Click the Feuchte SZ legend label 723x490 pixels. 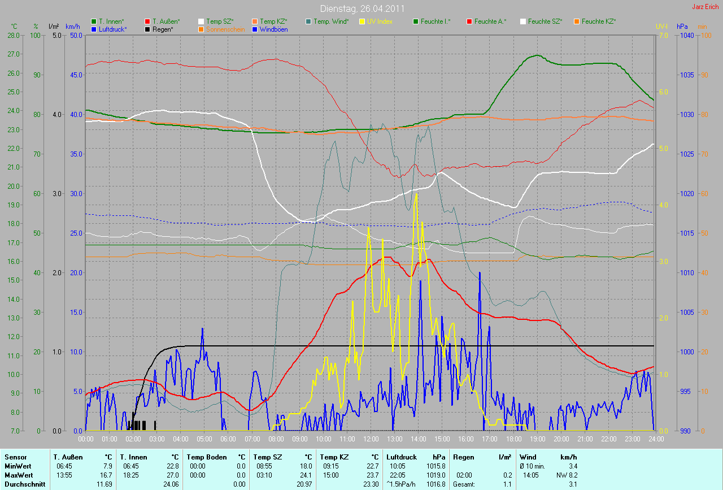(x=545, y=21)
